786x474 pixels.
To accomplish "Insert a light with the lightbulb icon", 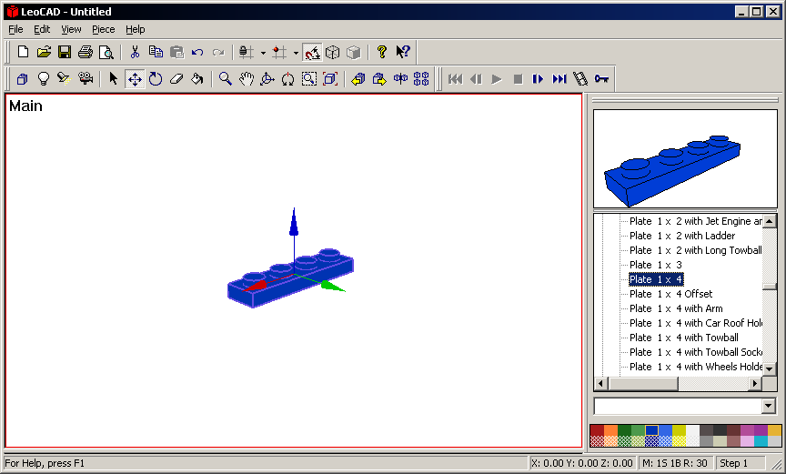I will click(43, 79).
